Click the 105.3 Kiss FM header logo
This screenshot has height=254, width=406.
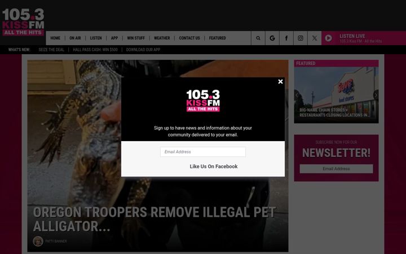[23, 22]
